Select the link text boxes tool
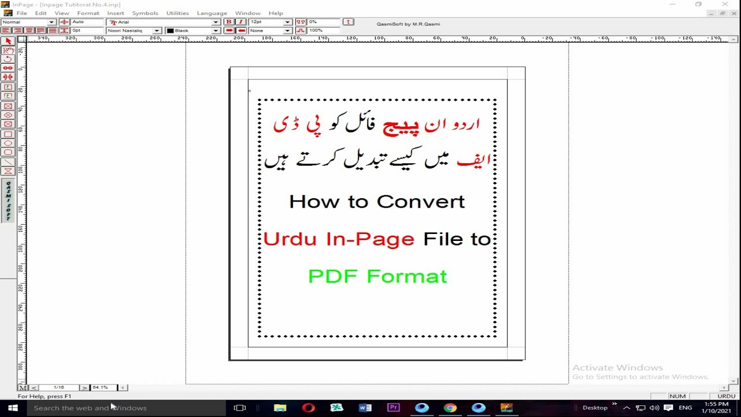 (x=8, y=68)
